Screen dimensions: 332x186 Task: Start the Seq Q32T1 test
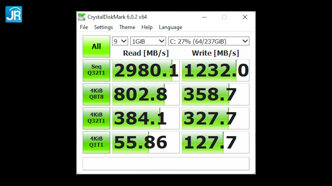[96, 70]
